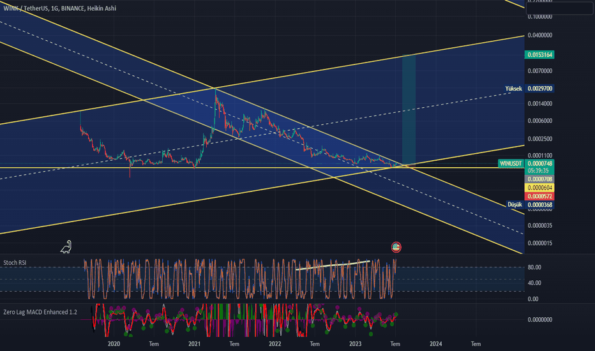Screen dimensions: 595x351
Task: Open the US flag economic event marker
Action: coord(396,248)
